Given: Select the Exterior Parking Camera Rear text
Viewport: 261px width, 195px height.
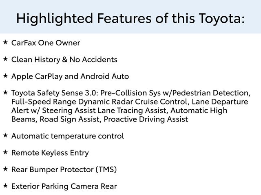Looking at the screenshot, I should point(64,186).
